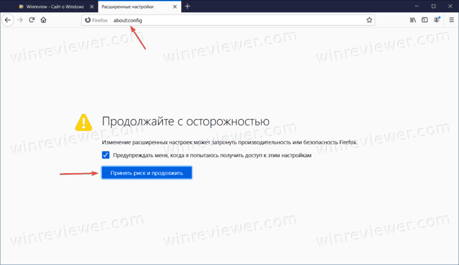The image size is (459, 265).
Task: Click the forward navigation arrow
Action: (x=20, y=20)
